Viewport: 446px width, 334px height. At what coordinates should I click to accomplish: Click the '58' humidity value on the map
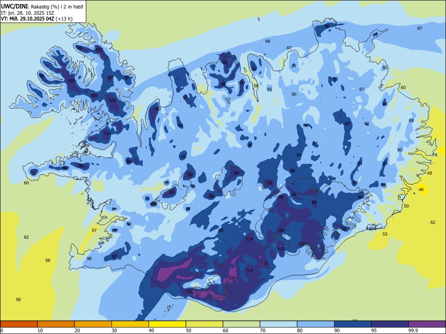click(256, 86)
